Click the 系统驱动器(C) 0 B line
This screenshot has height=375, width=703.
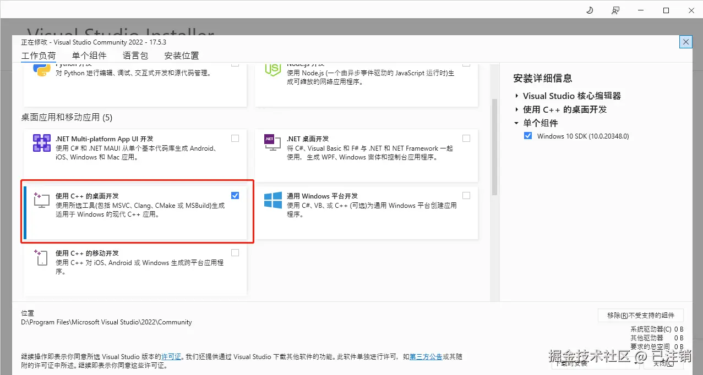click(657, 329)
